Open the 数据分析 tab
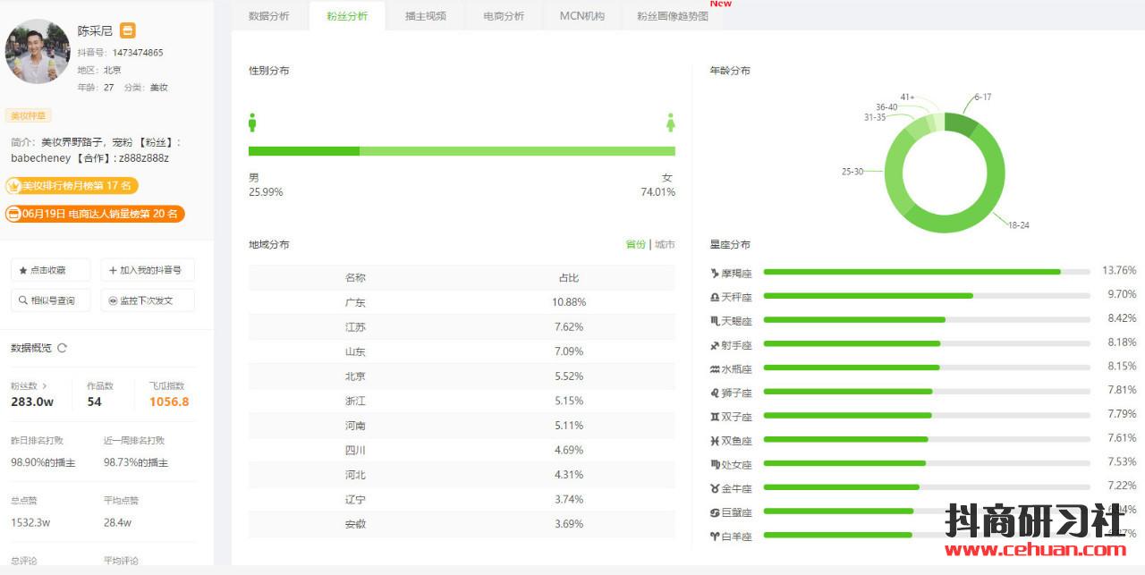 click(268, 16)
